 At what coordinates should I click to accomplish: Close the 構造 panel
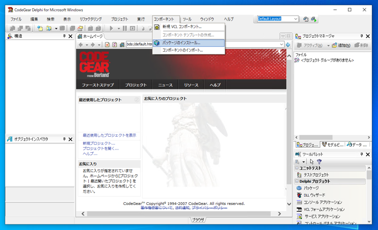coord(71,36)
